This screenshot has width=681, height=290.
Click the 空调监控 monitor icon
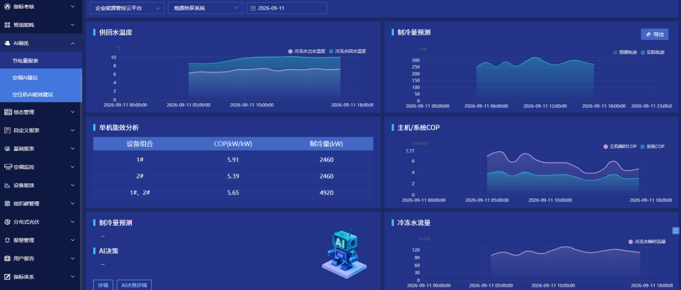coord(8,167)
